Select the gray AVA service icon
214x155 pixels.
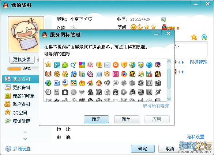[141, 92]
